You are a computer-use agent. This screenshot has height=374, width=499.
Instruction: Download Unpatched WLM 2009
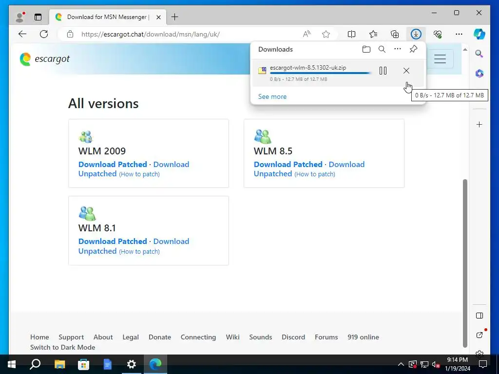tap(171, 165)
